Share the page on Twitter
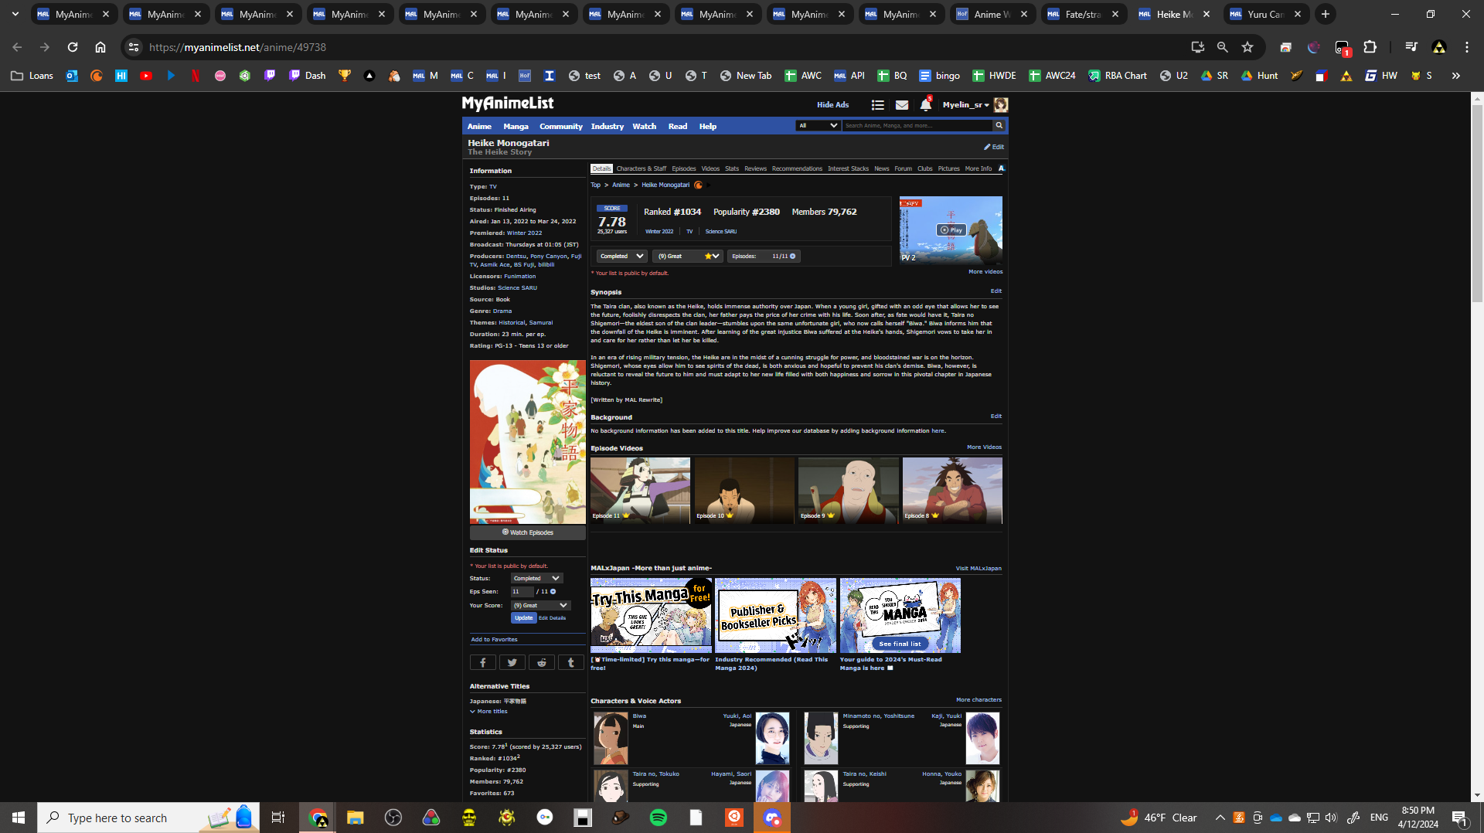The width and height of the screenshot is (1484, 833). [x=512, y=662]
